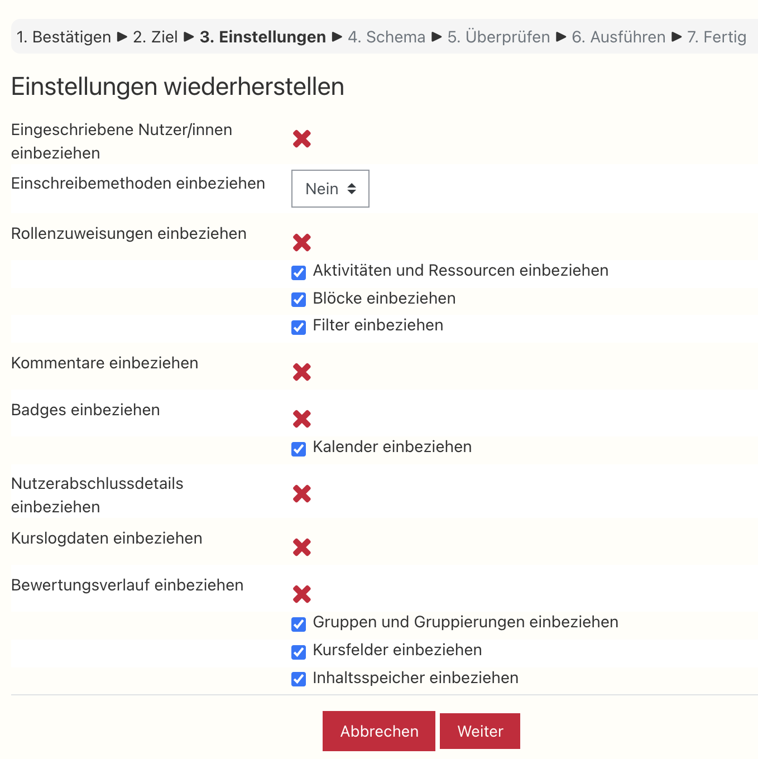Select step 1. Bestätigen in progress bar
The image size is (758, 759).
(x=64, y=37)
